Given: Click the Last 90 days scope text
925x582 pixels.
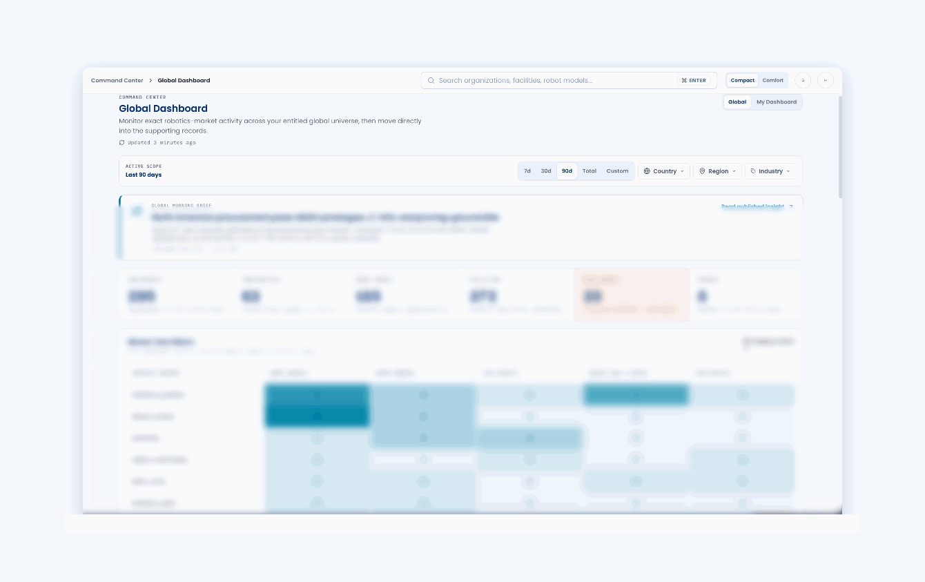Looking at the screenshot, I should coord(144,175).
